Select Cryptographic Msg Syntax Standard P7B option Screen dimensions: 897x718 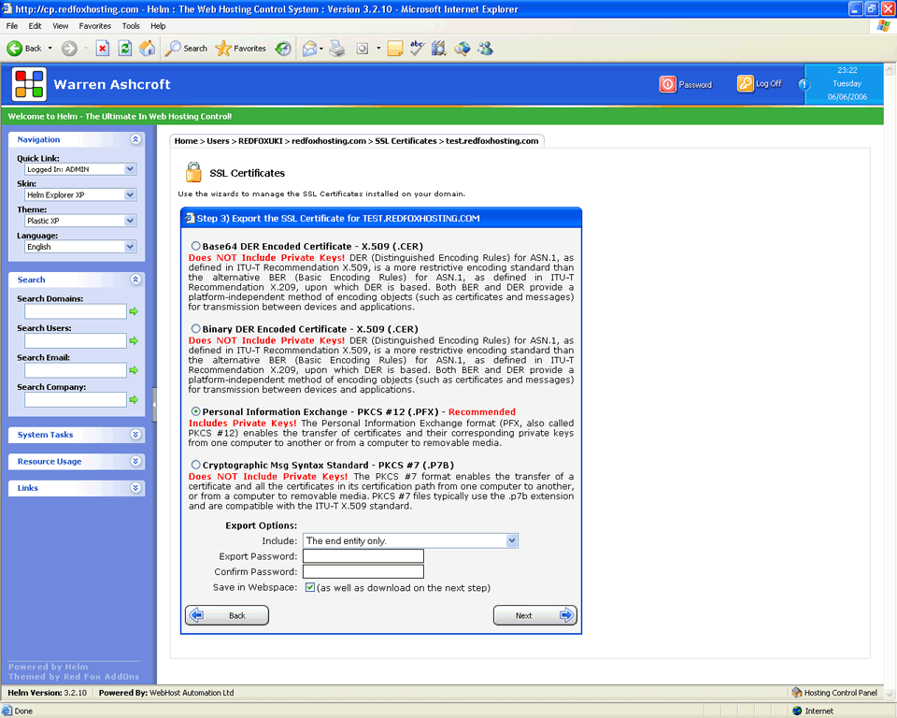point(195,465)
